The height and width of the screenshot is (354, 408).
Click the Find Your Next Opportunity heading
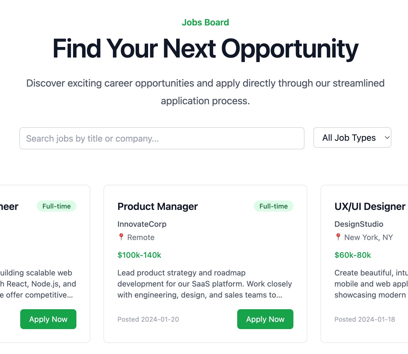click(205, 49)
